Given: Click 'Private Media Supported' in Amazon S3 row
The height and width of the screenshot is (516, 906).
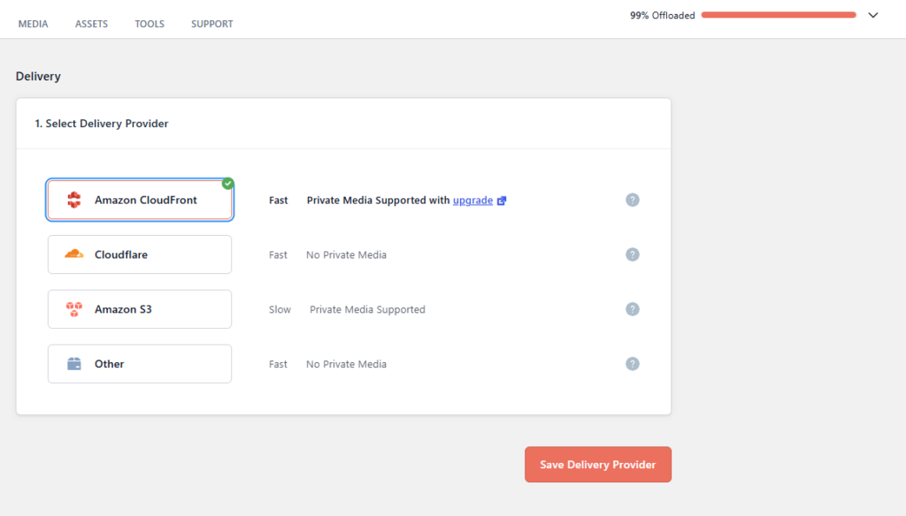Looking at the screenshot, I should pyautogui.click(x=367, y=309).
